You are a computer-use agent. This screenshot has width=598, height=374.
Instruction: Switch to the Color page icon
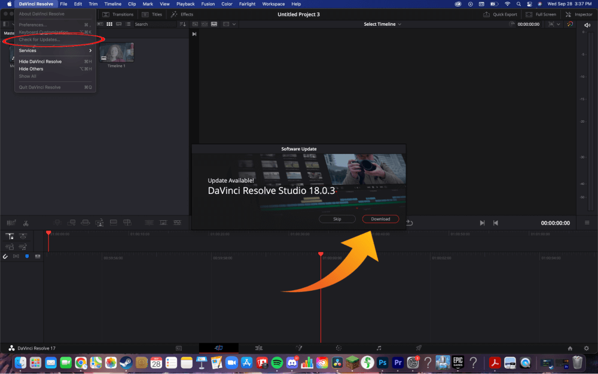[338, 348]
